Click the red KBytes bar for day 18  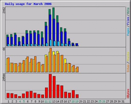pyautogui.click(x=73, y=94)
